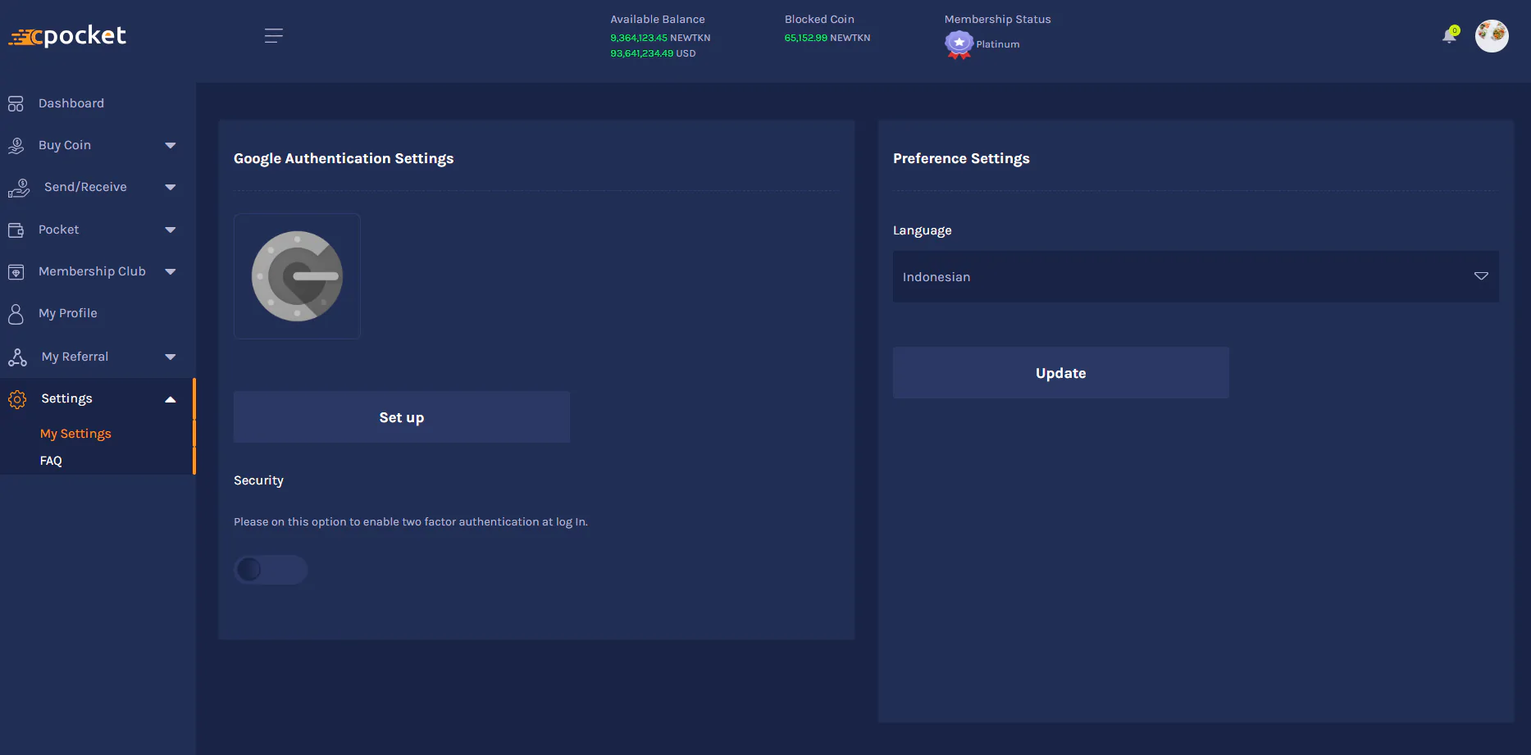Click the Platinum status text
Image resolution: width=1531 pixels, height=755 pixels.
point(998,44)
